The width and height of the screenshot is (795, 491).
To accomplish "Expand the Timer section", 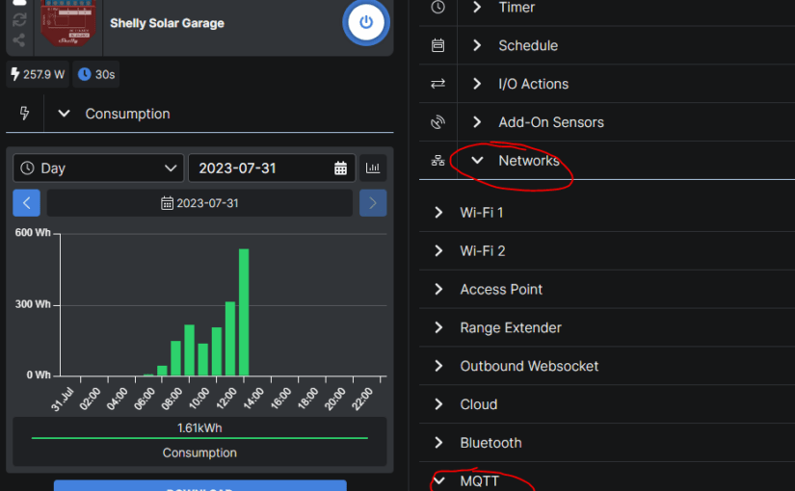I will [477, 7].
